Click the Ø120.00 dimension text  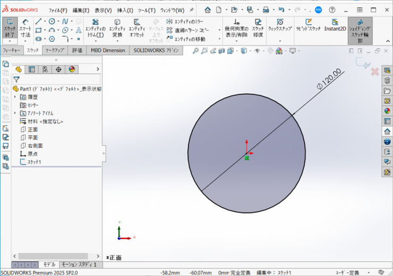point(329,79)
